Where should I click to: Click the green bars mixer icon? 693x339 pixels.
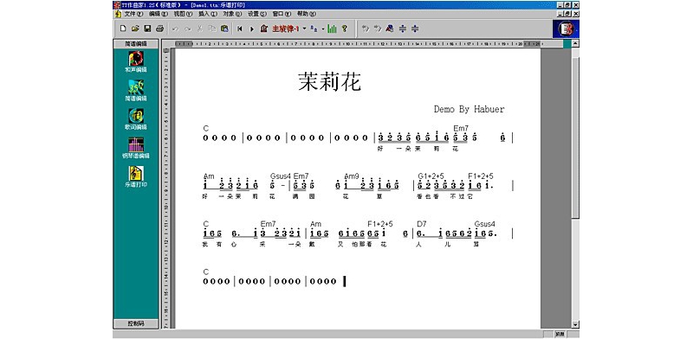333,29
